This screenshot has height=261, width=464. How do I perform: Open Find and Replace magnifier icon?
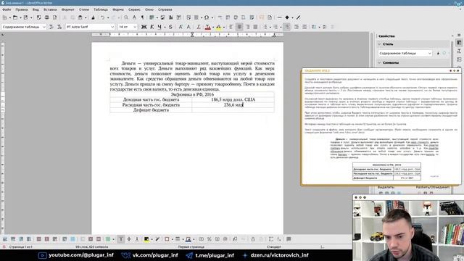126,17
